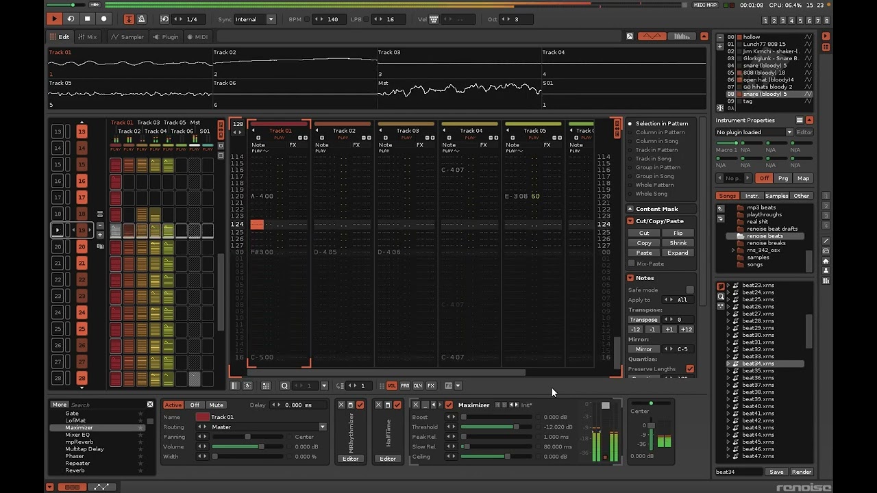The height and width of the screenshot is (493, 877).
Task: Click the MIDI MAP button
Action: coord(705,5)
